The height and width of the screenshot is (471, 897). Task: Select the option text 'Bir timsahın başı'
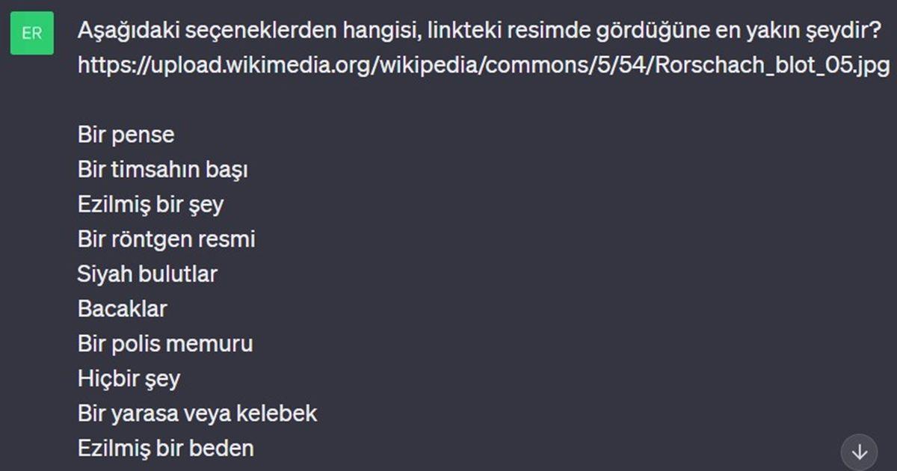click(x=165, y=170)
